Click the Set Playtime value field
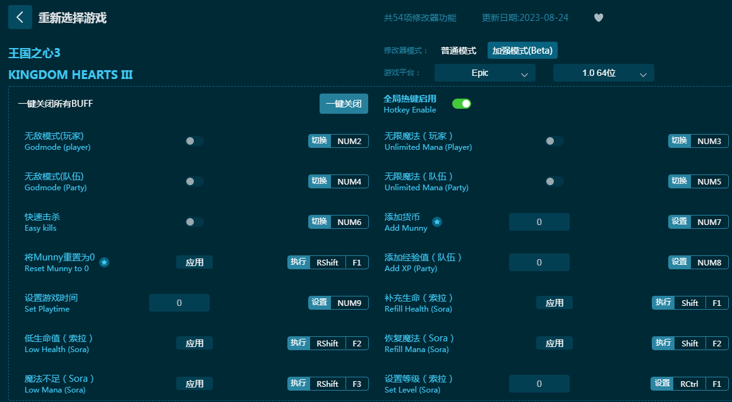The width and height of the screenshot is (732, 402). point(179,303)
